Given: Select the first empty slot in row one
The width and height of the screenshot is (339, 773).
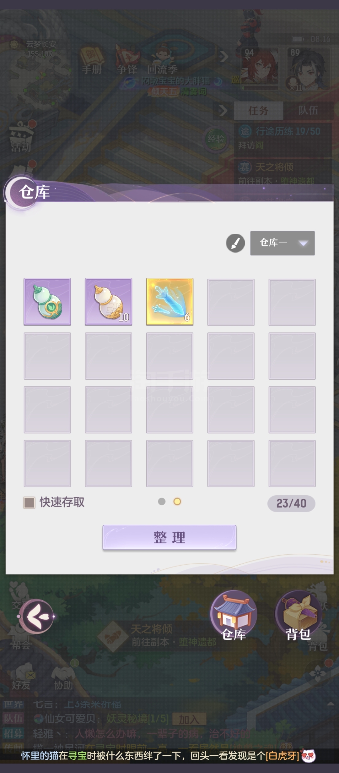Looking at the screenshot, I should 231,302.
